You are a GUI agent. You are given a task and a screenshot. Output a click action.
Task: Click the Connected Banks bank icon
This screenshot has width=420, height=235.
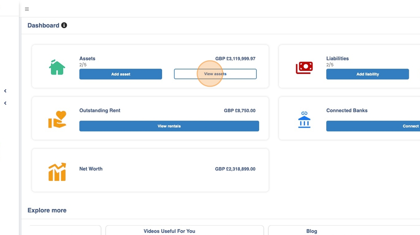tap(304, 120)
